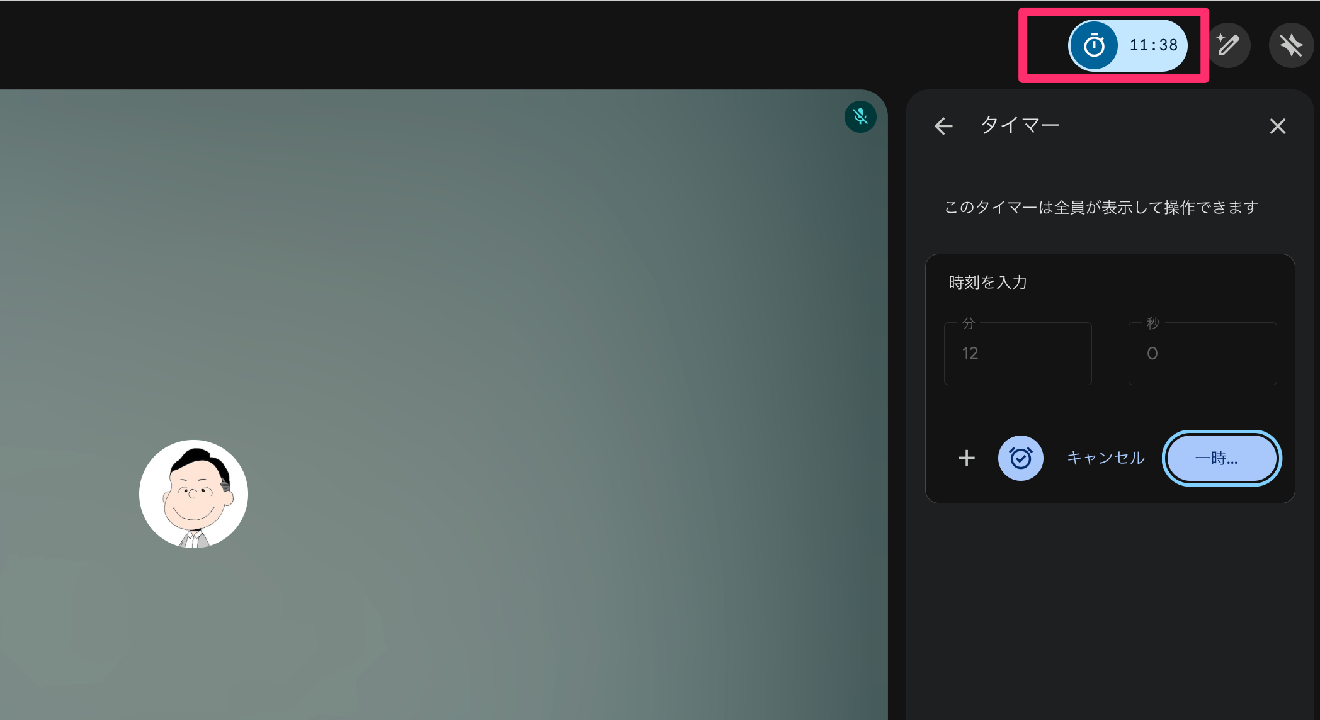Pause the timer with the 一時... button

[x=1221, y=458]
